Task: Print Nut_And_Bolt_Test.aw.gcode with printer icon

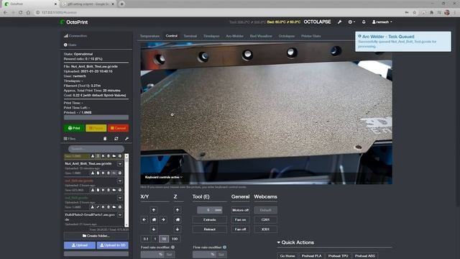Action: click(x=120, y=173)
